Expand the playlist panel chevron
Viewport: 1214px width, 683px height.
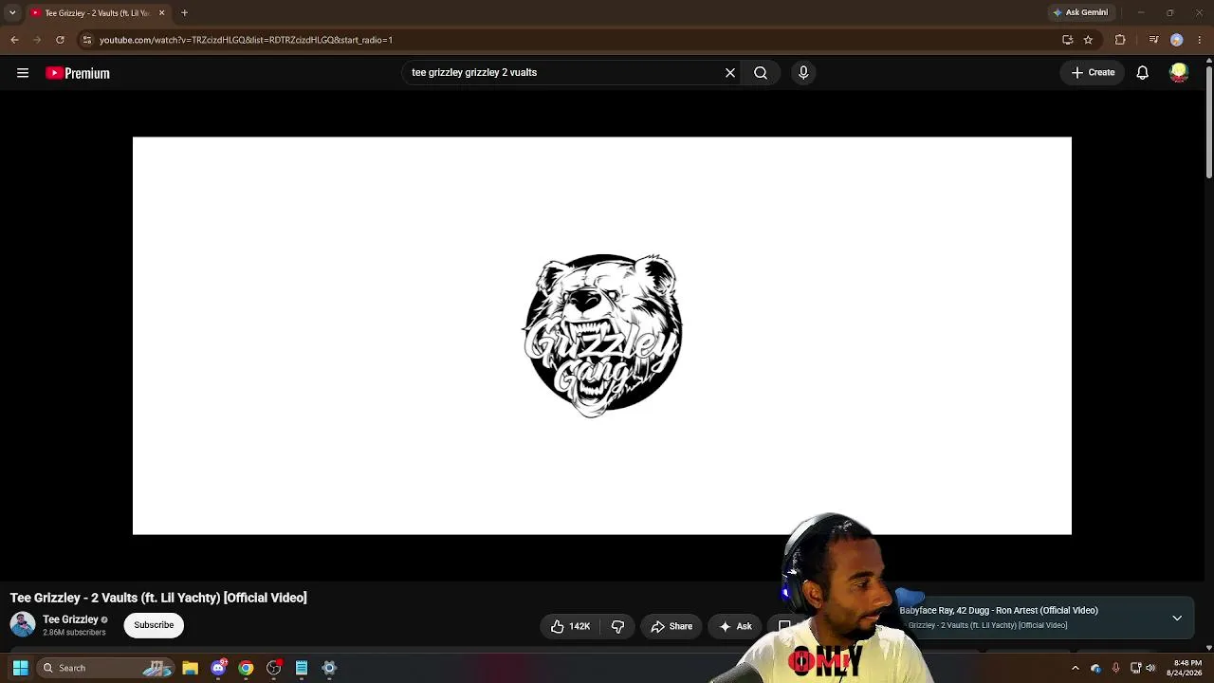click(x=1177, y=618)
